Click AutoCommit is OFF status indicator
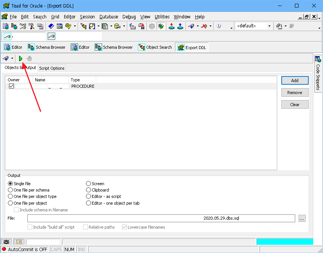Image resolution: width=323 pixels, height=253 pixels. point(24,249)
